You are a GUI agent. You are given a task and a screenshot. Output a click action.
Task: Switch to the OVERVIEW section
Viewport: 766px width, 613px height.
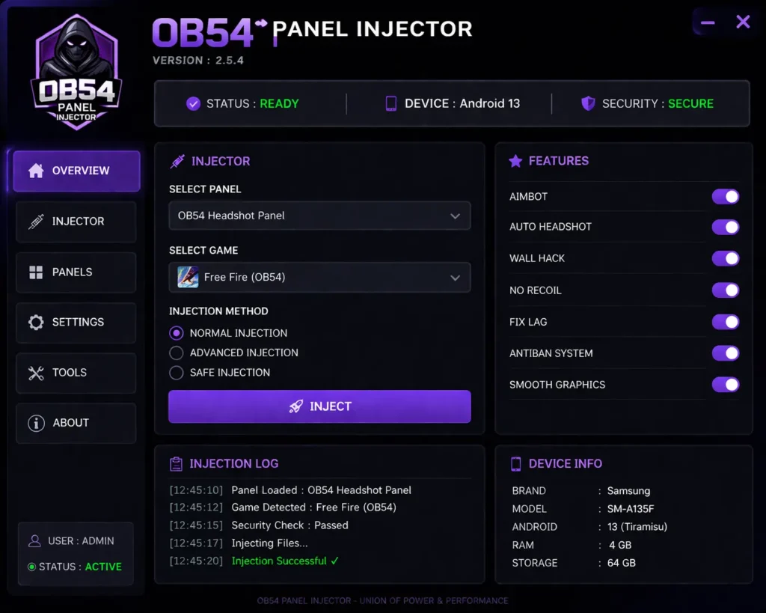point(76,171)
